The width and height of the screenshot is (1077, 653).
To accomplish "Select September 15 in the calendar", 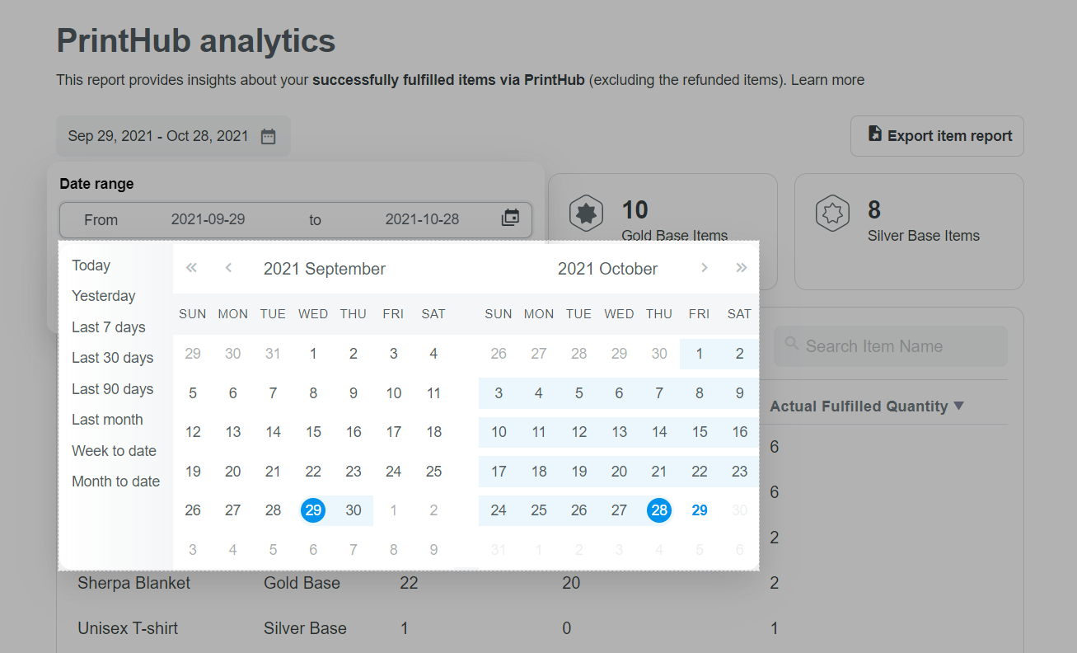I will (313, 432).
